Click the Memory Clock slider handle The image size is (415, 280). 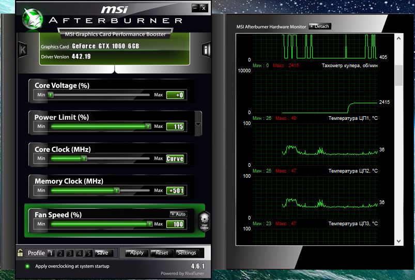coord(117,190)
